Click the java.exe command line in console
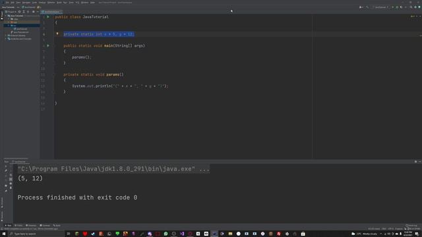The height and width of the screenshot is (237, 422). pyautogui.click(x=113, y=169)
